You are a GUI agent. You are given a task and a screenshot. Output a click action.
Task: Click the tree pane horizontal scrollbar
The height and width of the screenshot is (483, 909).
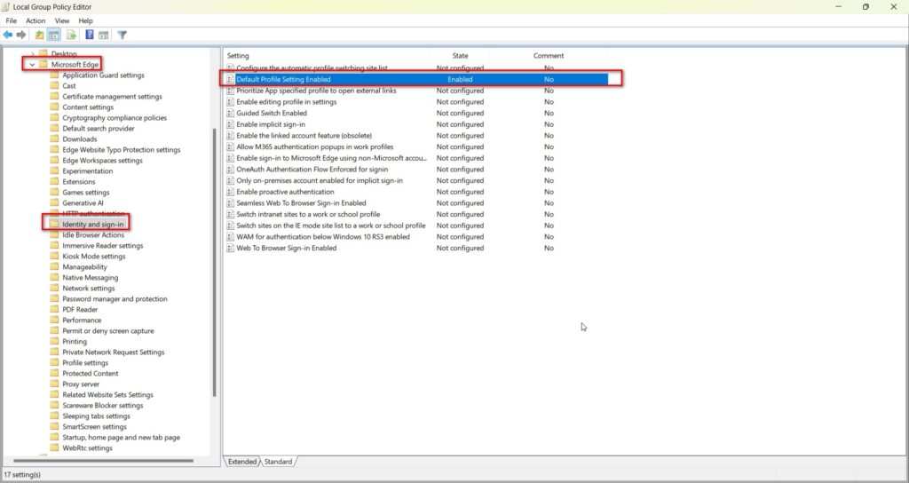101,461
